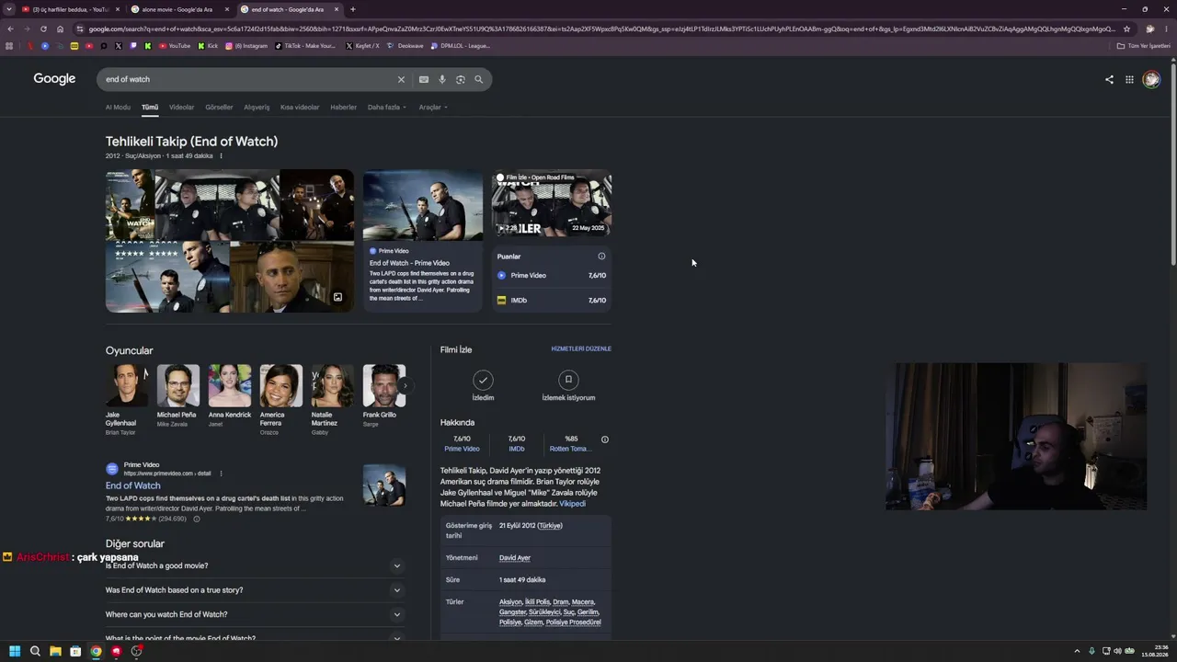Open the IMDb rating row in Puanlar
Viewport: 1177px width, 662px height.
click(552, 300)
